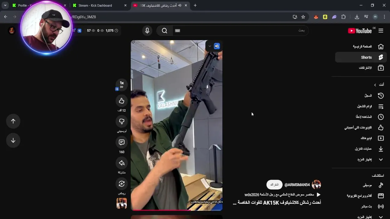Open the comments showing 160

tap(122, 142)
